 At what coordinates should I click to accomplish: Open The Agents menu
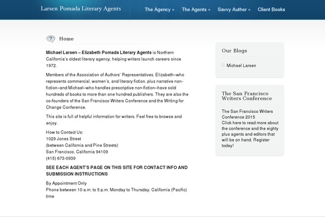pyautogui.click(x=196, y=10)
